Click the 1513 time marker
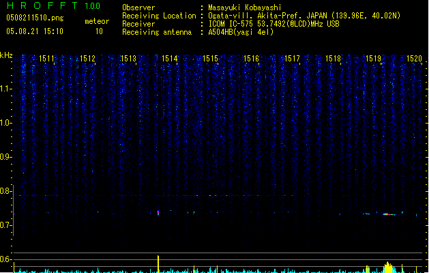This screenshot has height=273, width=429. click(128, 59)
